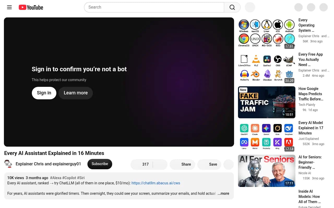Open the #Siri hashtag
This screenshot has width=334, height=208.
pyautogui.click(x=81, y=178)
